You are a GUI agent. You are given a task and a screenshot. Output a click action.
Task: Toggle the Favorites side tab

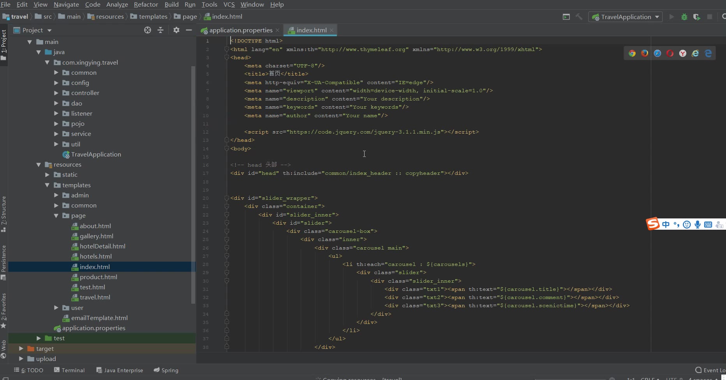click(4, 310)
